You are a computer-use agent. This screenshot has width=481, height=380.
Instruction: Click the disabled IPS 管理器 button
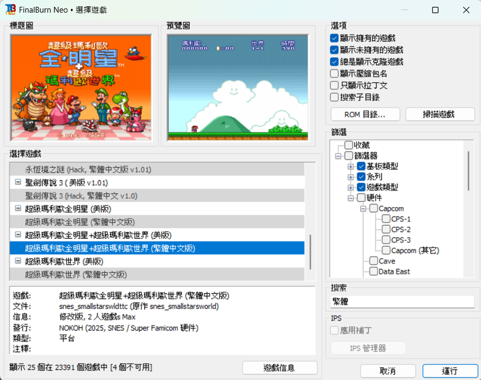click(368, 348)
